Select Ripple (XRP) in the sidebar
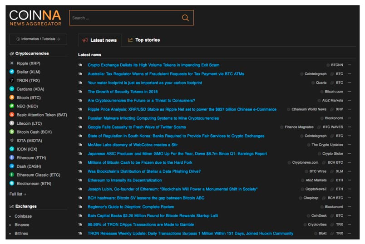This screenshot has width=365, height=244. (x=29, y=63)
